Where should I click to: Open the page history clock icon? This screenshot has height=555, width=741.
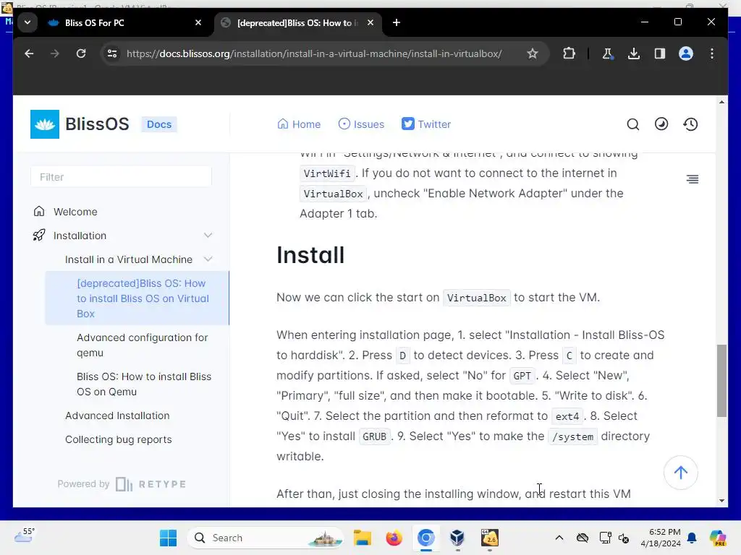click(690, 124)
